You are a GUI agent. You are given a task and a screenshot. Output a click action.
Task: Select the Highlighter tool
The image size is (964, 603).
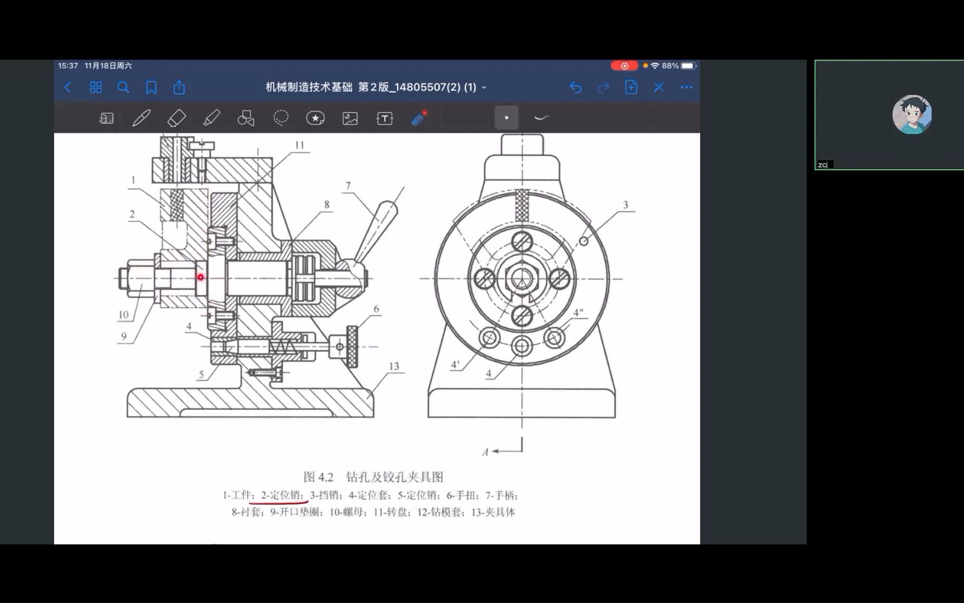click(x=211, y=118)
